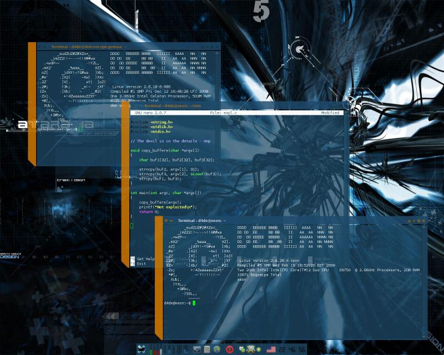Image resolution: width=444 pixels, height=355 pixels.
Task: Toggle keyboard layout via the US flag icon
Action: [271, 349]
